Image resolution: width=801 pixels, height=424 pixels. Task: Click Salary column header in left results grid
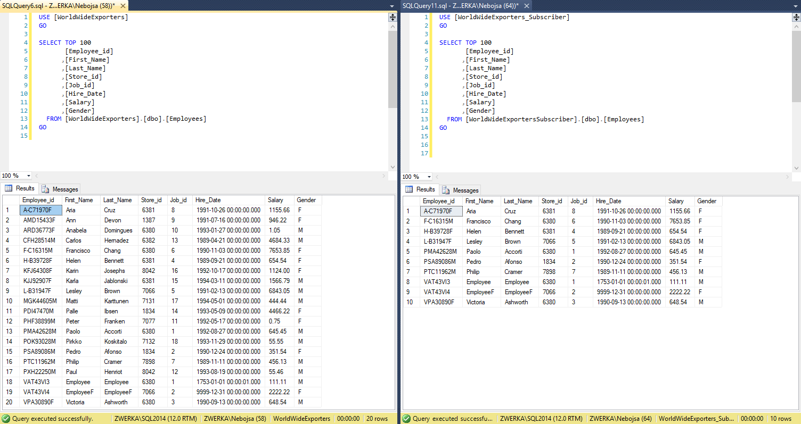click(x=280, y=200)
